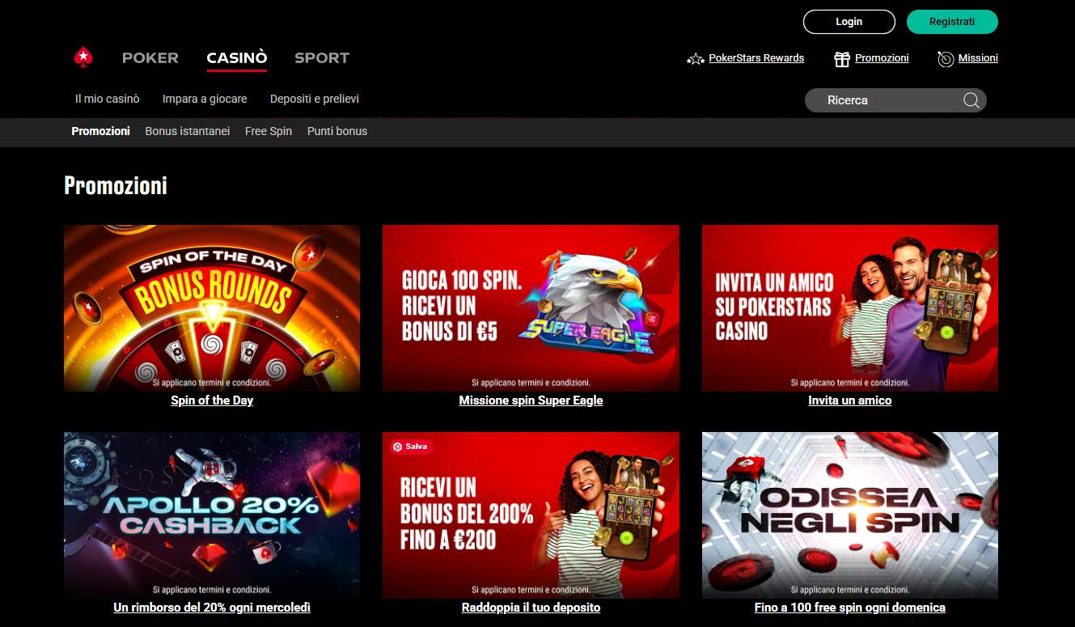
Task: Open the Missioni link
Action: point(978,58)
